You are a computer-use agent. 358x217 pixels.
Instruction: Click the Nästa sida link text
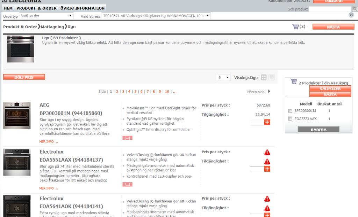pos(256,92)
